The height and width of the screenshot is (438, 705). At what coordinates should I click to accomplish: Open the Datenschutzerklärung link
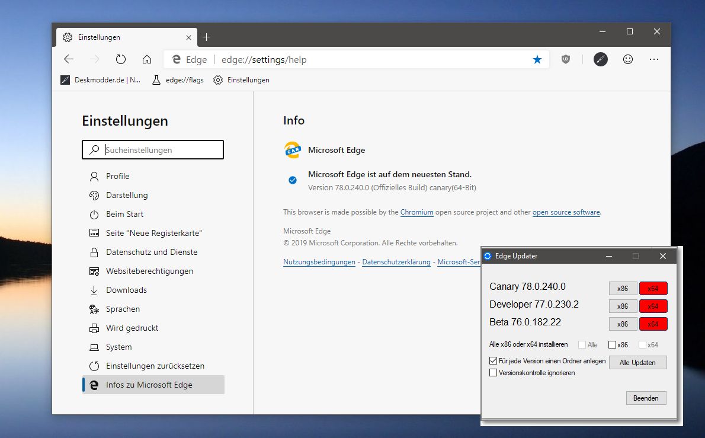pos(396,262)
